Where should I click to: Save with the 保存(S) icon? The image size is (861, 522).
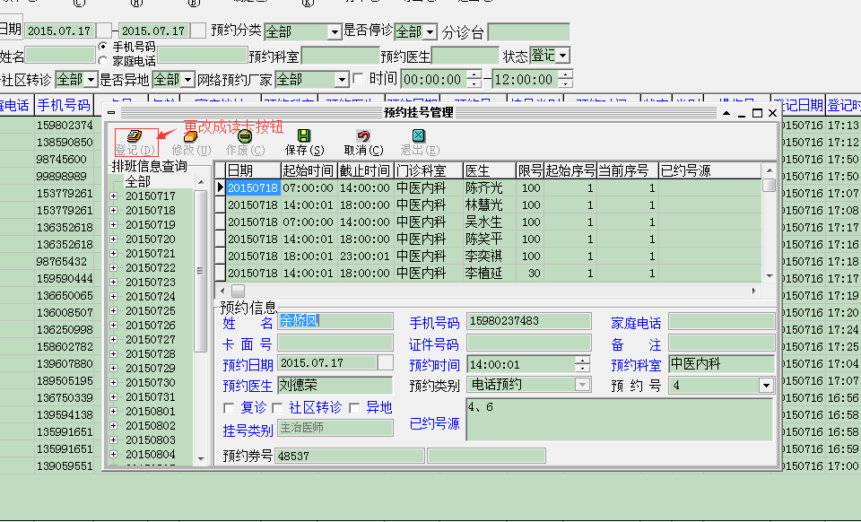[304, 135]
